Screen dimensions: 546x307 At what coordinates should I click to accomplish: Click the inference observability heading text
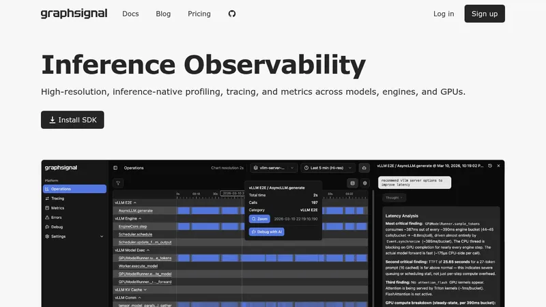tap(203, 65)
